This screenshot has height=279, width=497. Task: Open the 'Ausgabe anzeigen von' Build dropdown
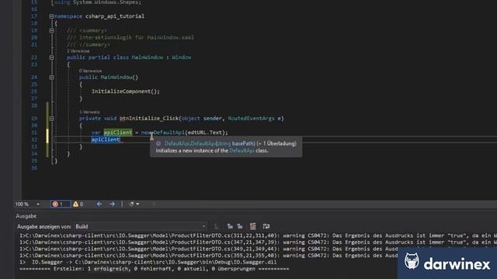[x=140, y=226]
